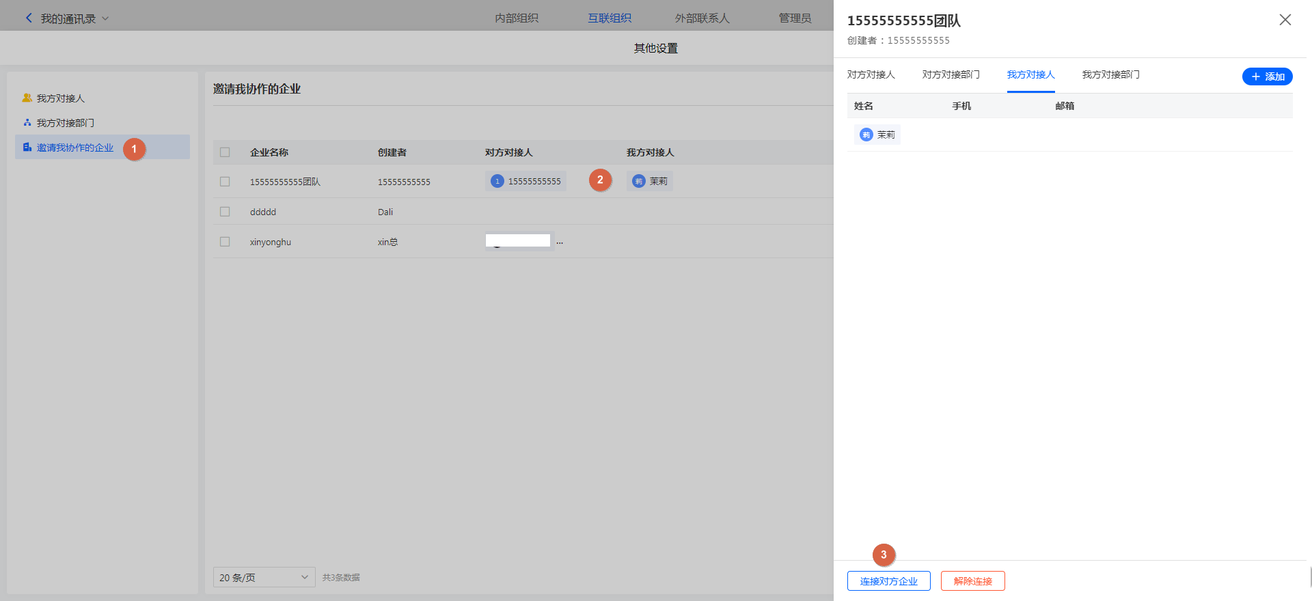Image resolution: width=1312 pixels, height=601 pixels.
Task: Toggle the select-all header checkbox
Action: point(225,152)
